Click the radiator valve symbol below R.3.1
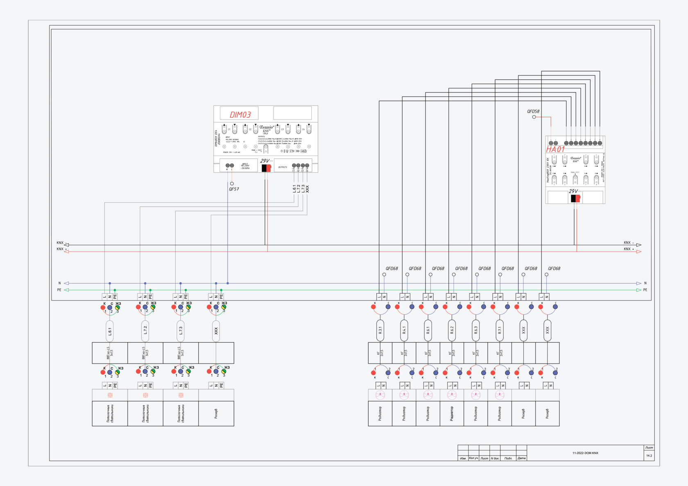Viewport: 688px width, 486px height. pos(380,395)
